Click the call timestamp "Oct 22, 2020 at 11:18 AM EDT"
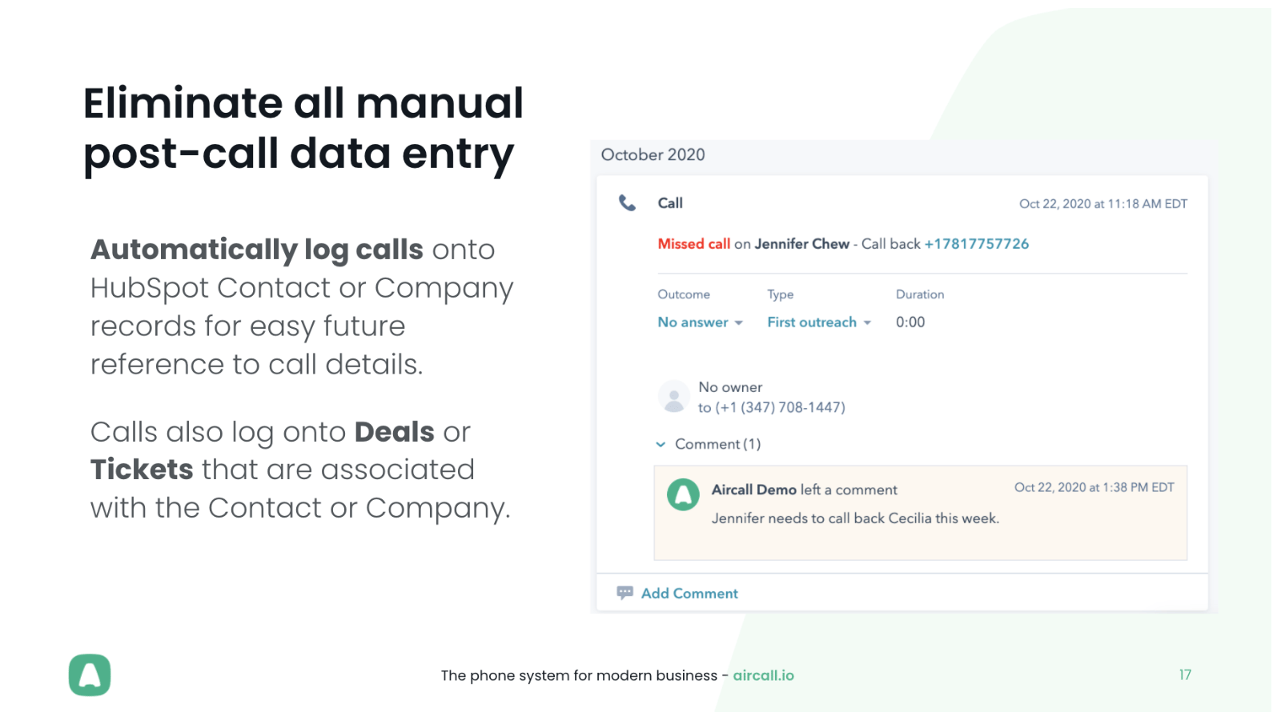Image resolution: width=1281 pixels, height=720 pixels. tap(1104, 203)
